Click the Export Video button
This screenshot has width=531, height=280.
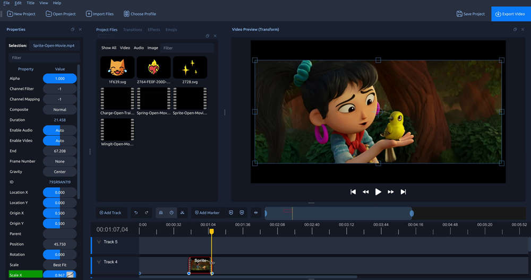[x=510, y=14]
